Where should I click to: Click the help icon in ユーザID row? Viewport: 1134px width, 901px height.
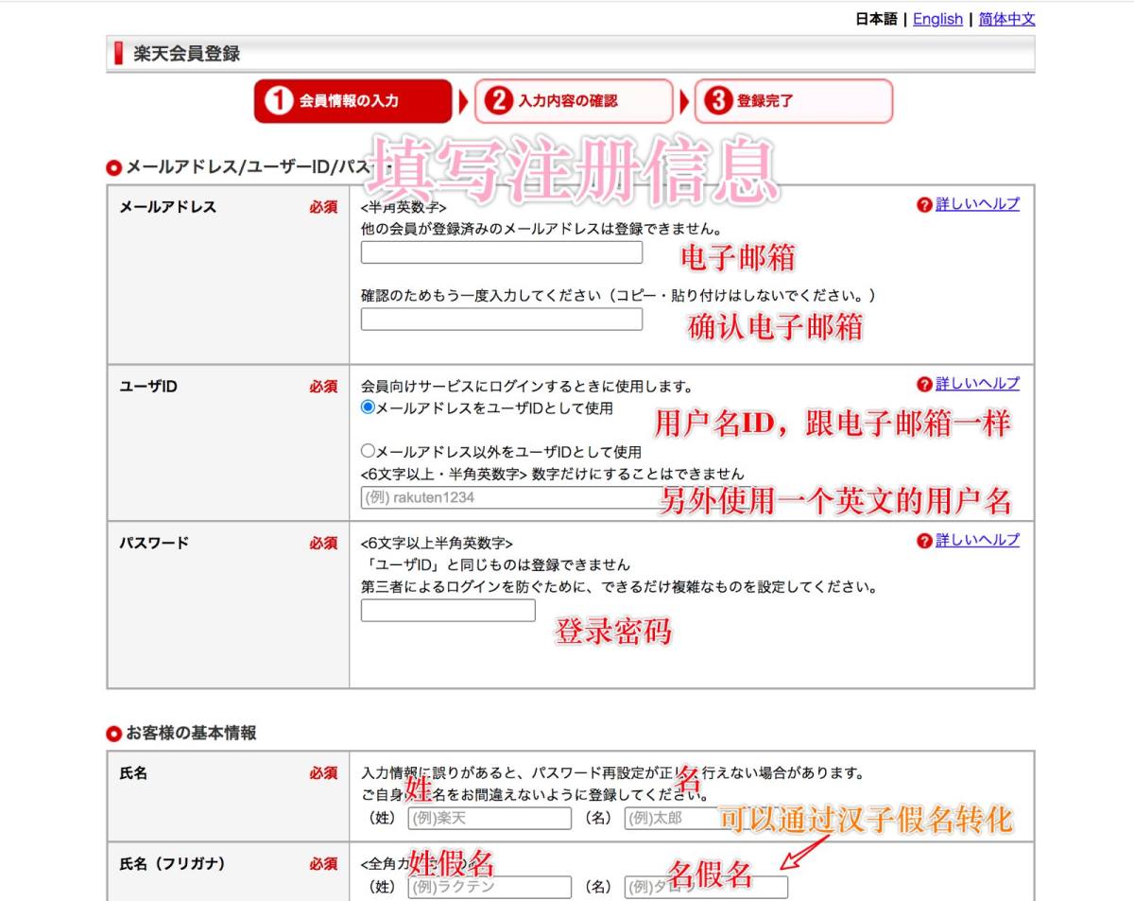pos(924,384)
